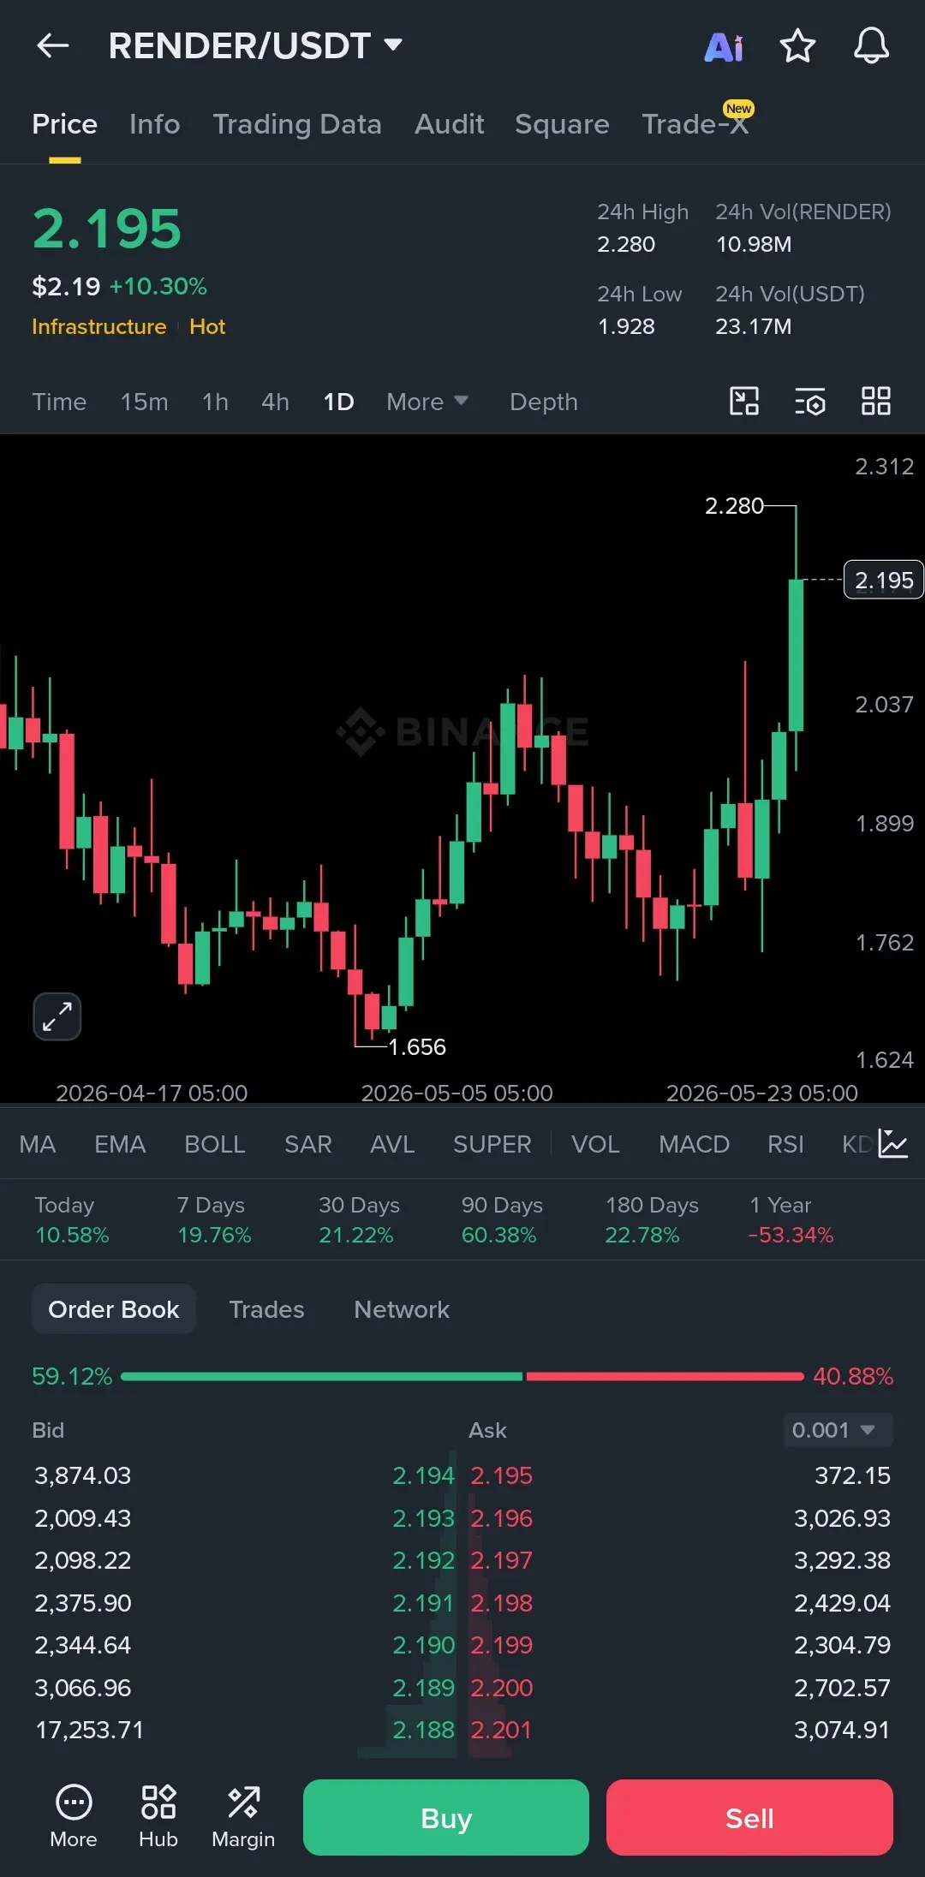The image size is (925, 1877).
Task: Switch to the Info tab
Action: click(x=155, y=124)
